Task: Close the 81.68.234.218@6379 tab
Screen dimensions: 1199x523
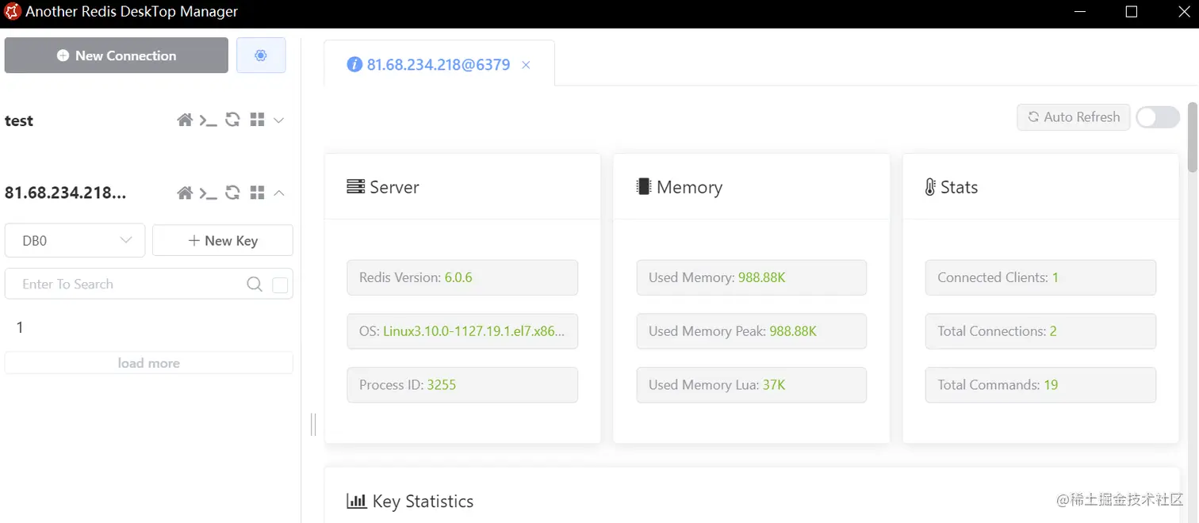Action: tap(526, 65)
